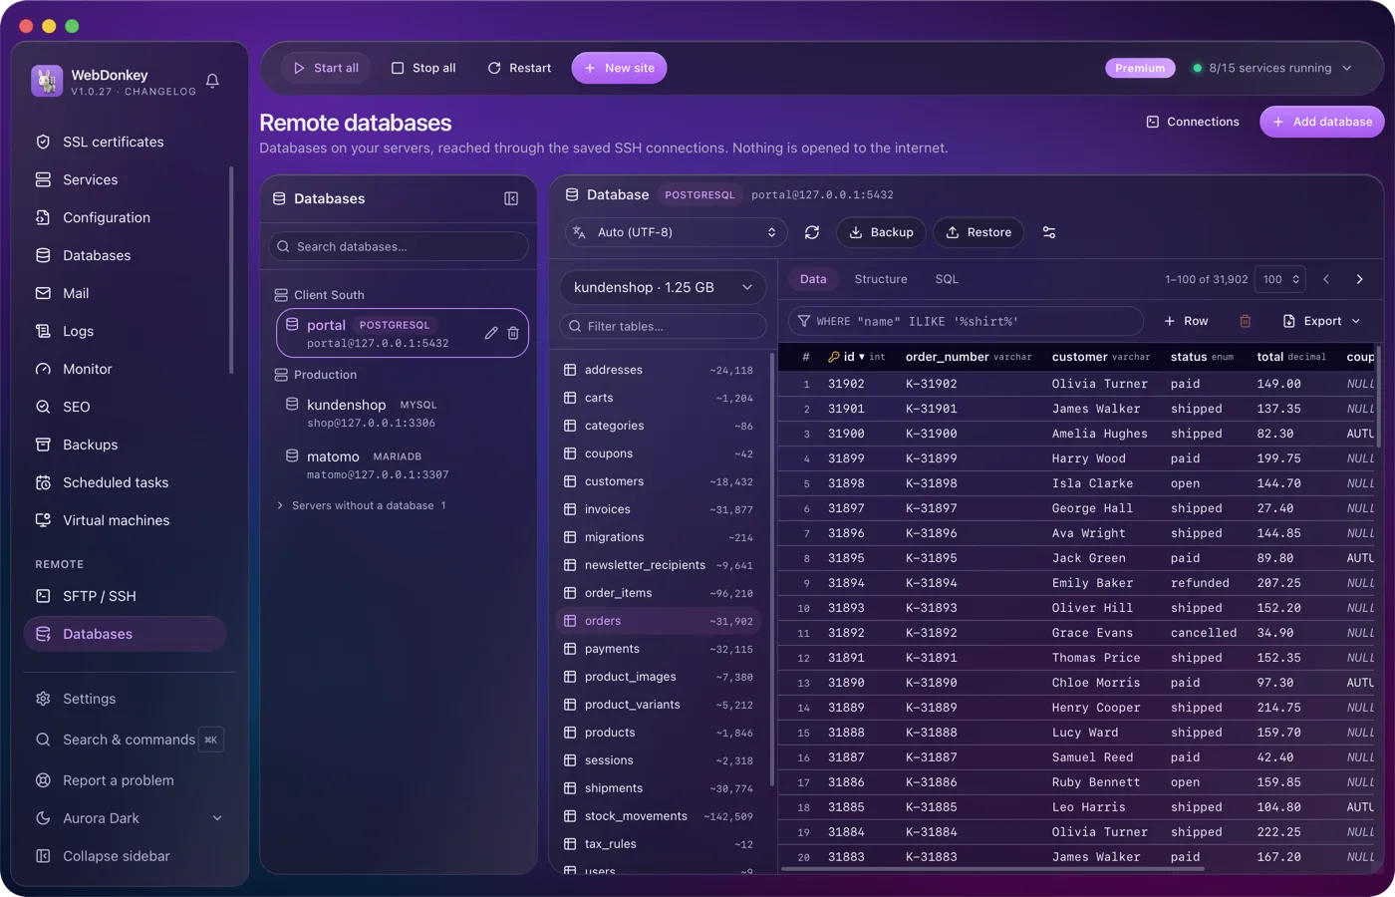This screenshot has height=897, width=1395.
Task: Add a new Row
Action: click(x=1186, y=321)
